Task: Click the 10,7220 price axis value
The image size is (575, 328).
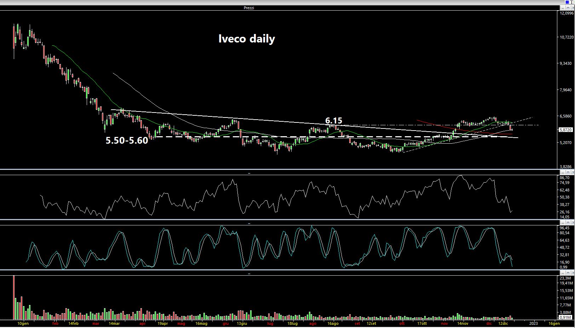Action: pos(567,37)
